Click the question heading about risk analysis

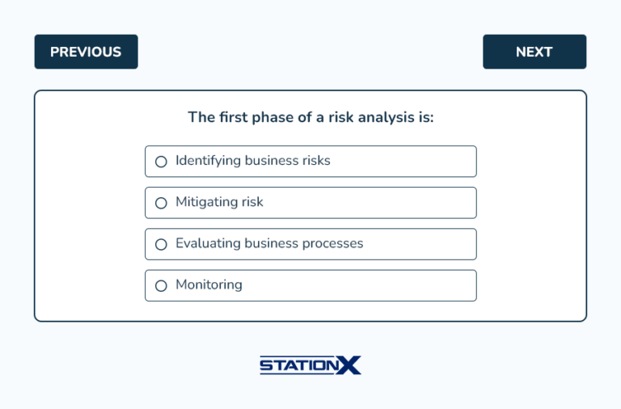(x=310, y=117)
